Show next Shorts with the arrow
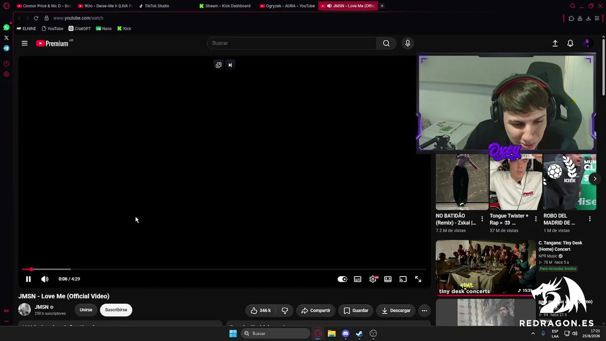Screen dimensions: 606x341 [x=595, y=179]
